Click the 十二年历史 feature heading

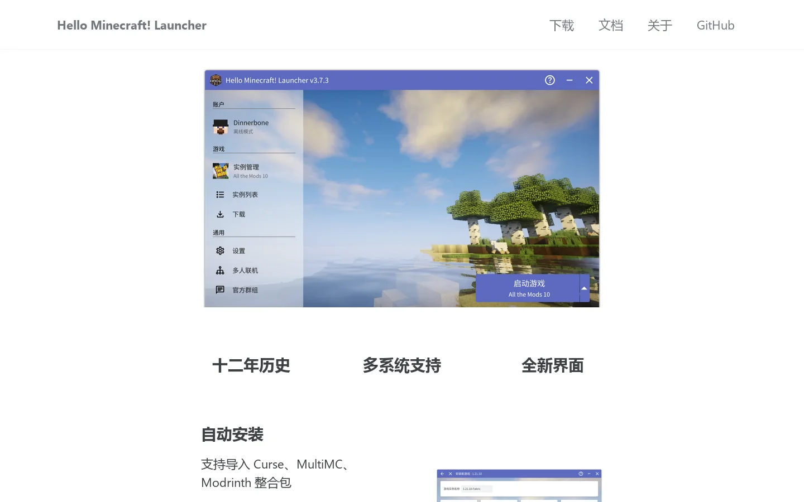251,366
